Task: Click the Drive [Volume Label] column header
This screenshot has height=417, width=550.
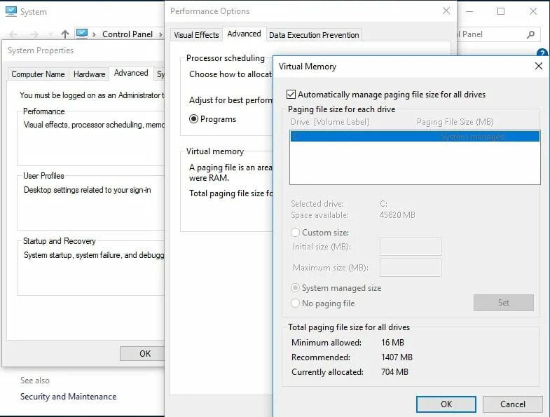Action: [x=330, y=122]
